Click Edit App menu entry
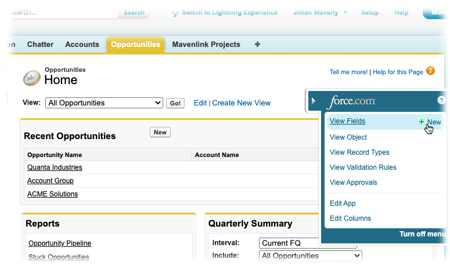This screenshot has width=450, height=277. point(343,203)
